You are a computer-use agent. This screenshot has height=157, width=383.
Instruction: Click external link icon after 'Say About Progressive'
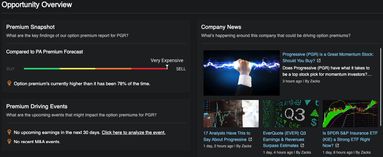(250, 140)
